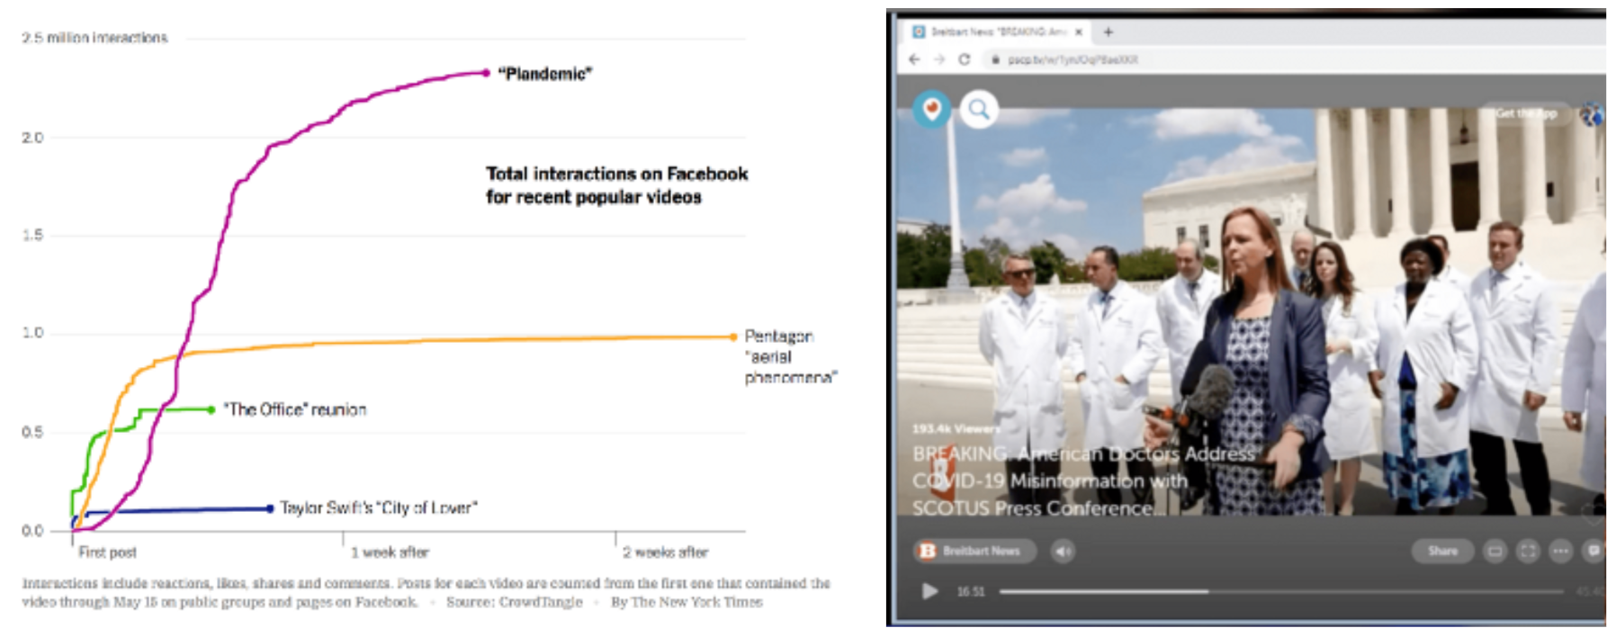The image size is (1616, 637).
Task: Open a new browser tab with plus
Action: point(1109,31)
